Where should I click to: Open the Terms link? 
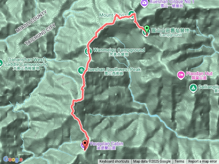point(179,162)
